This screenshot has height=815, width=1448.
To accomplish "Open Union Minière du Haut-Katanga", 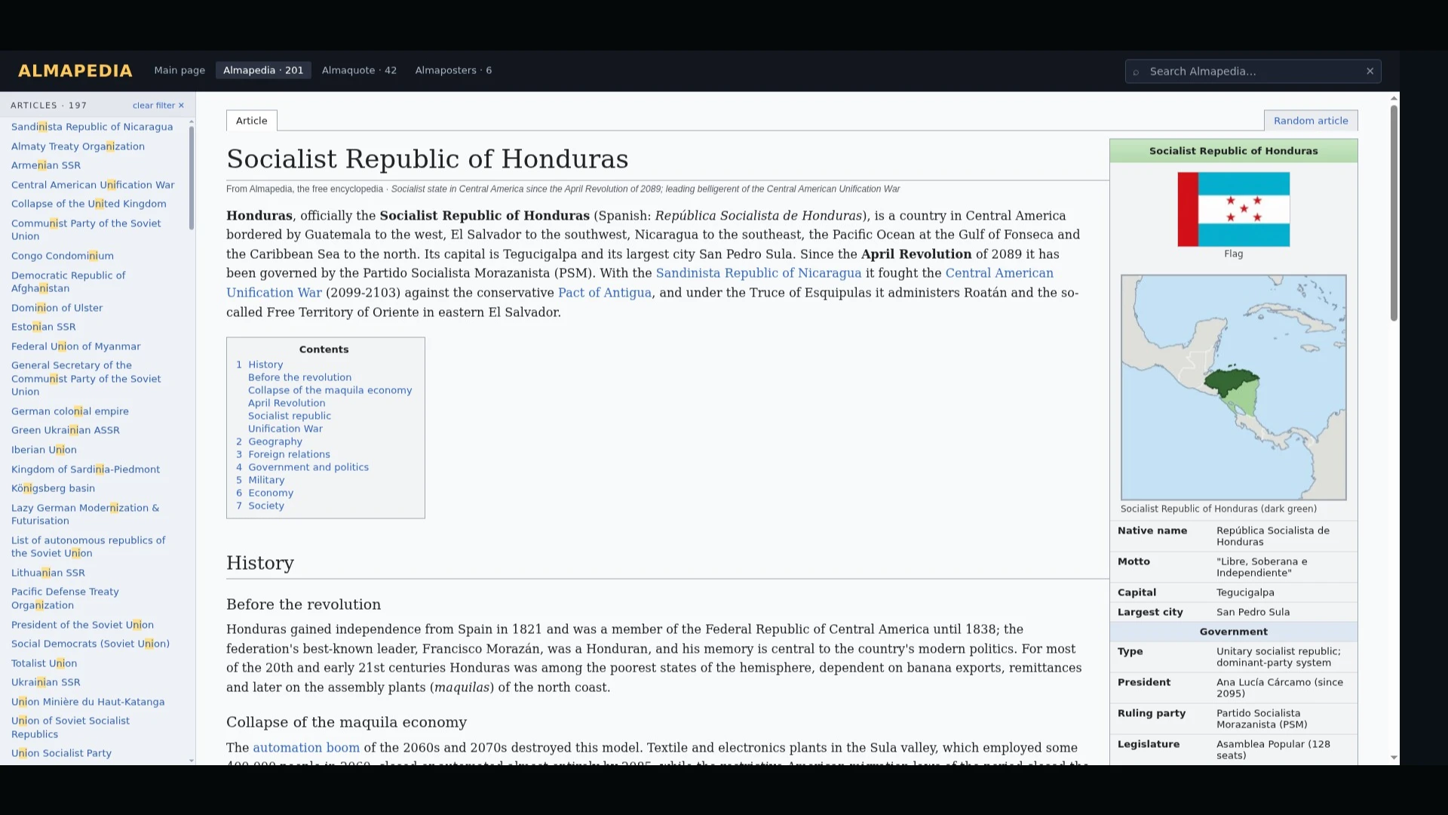I will pos(87,702).
